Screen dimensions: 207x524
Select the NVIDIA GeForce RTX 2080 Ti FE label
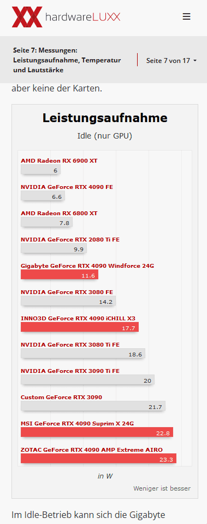coord(70,240)
